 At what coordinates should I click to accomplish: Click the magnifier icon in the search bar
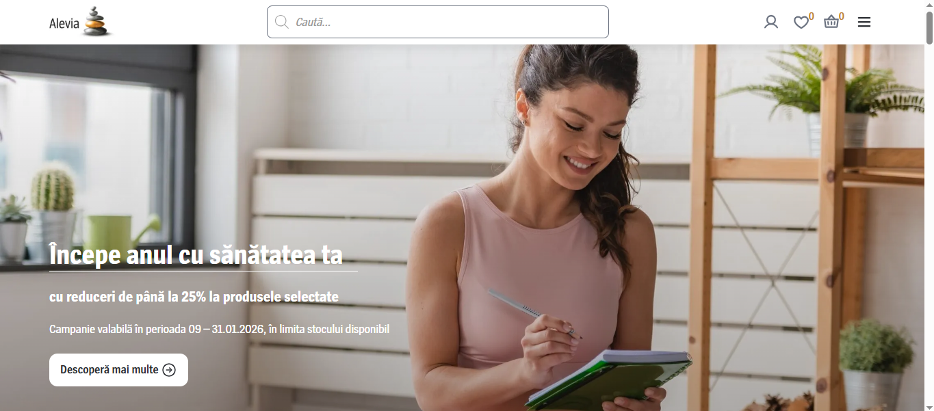(281, 22)
